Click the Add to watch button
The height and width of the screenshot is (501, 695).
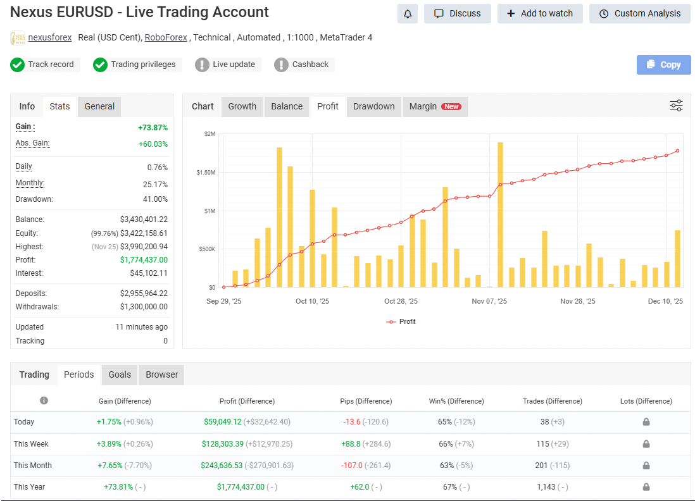540,13
